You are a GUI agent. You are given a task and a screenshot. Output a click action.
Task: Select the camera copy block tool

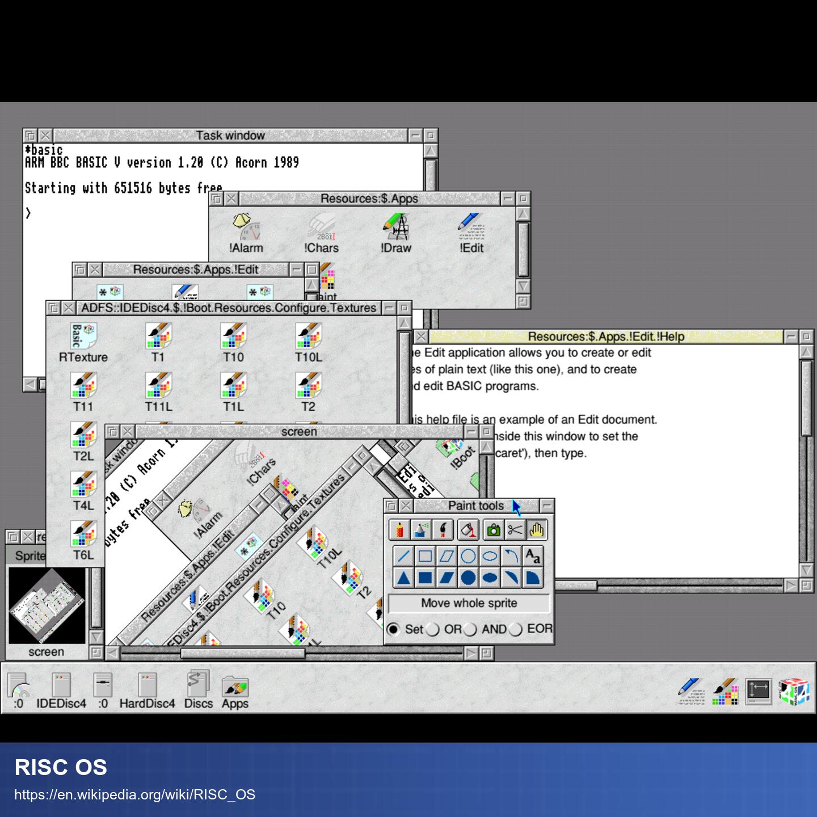tap(494, 530)
